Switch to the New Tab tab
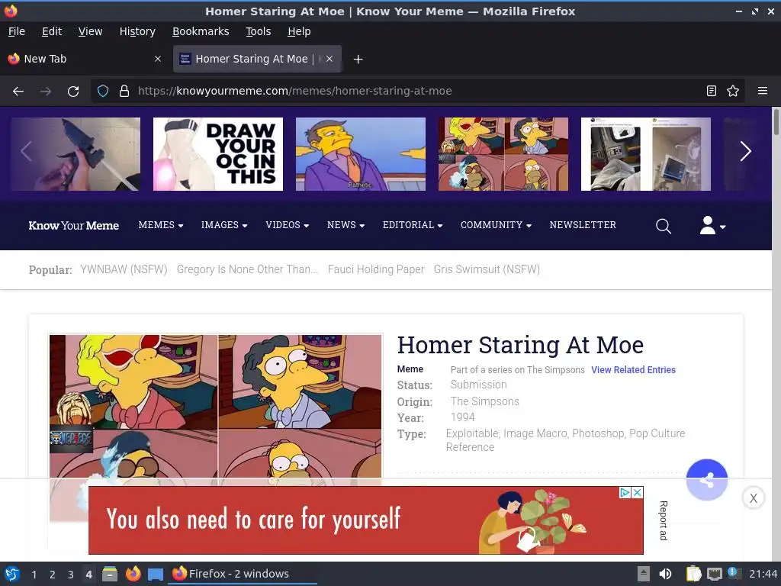781x586 pixels. tap(85, 59)
